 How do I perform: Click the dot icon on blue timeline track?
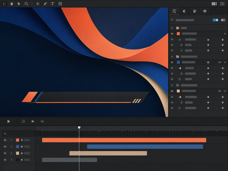click(22, 147)
